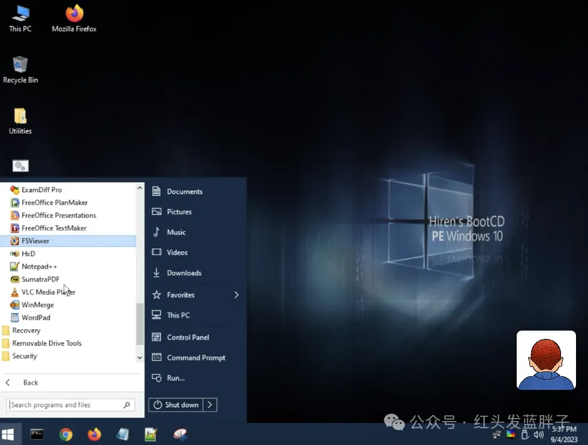Click the Windows Start button
Viewport: 588px width, 445px height.
[x=8, y=434]
